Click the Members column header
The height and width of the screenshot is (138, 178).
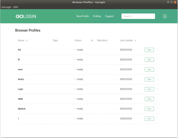[x=102, y=40]
